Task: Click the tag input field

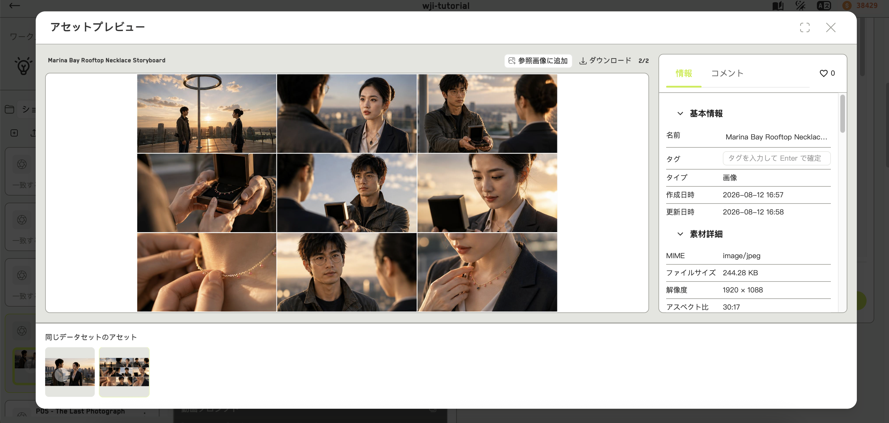Action: [x=776, y=158]
